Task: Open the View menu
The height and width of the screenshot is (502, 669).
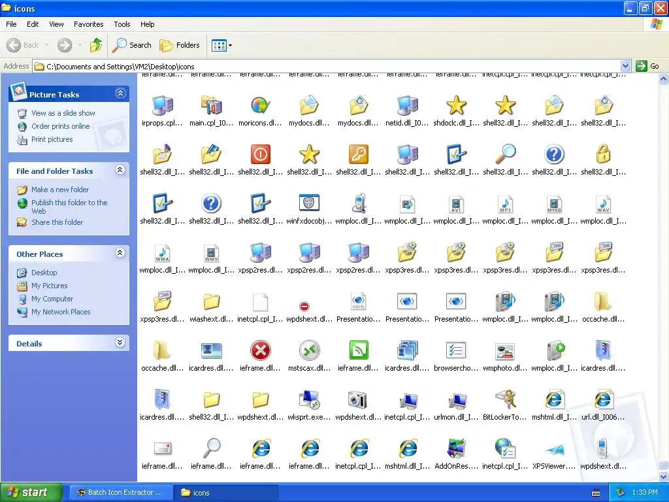Action: pos(56,24)
